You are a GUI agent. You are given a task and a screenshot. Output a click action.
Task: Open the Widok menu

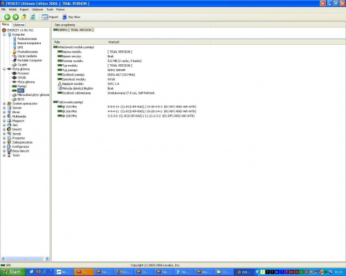12,10
